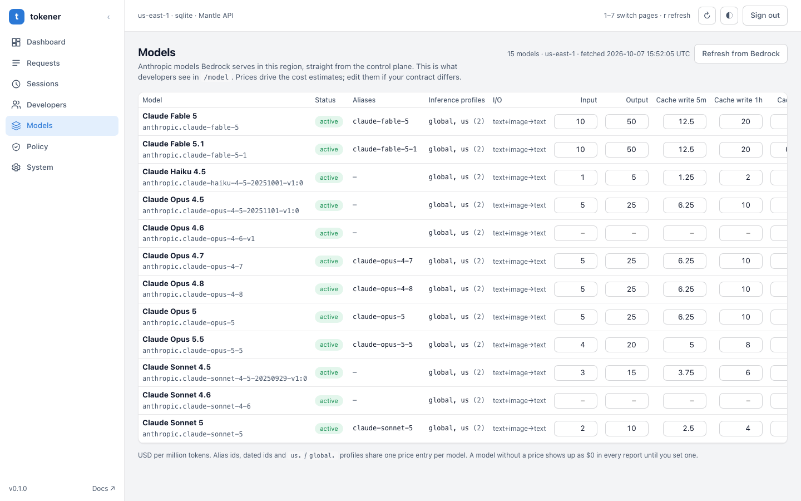This screenshot has width=801, height=501.
Task: Open the Docs link
Action: point(103,489)
